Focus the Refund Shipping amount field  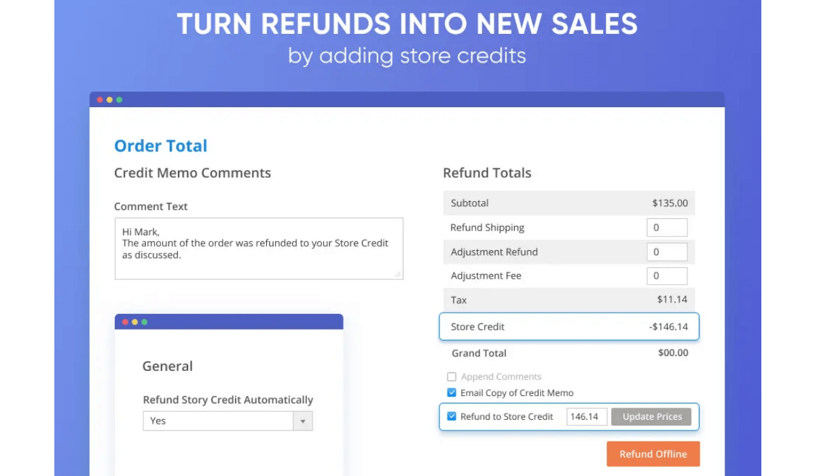tap(666, 228)
